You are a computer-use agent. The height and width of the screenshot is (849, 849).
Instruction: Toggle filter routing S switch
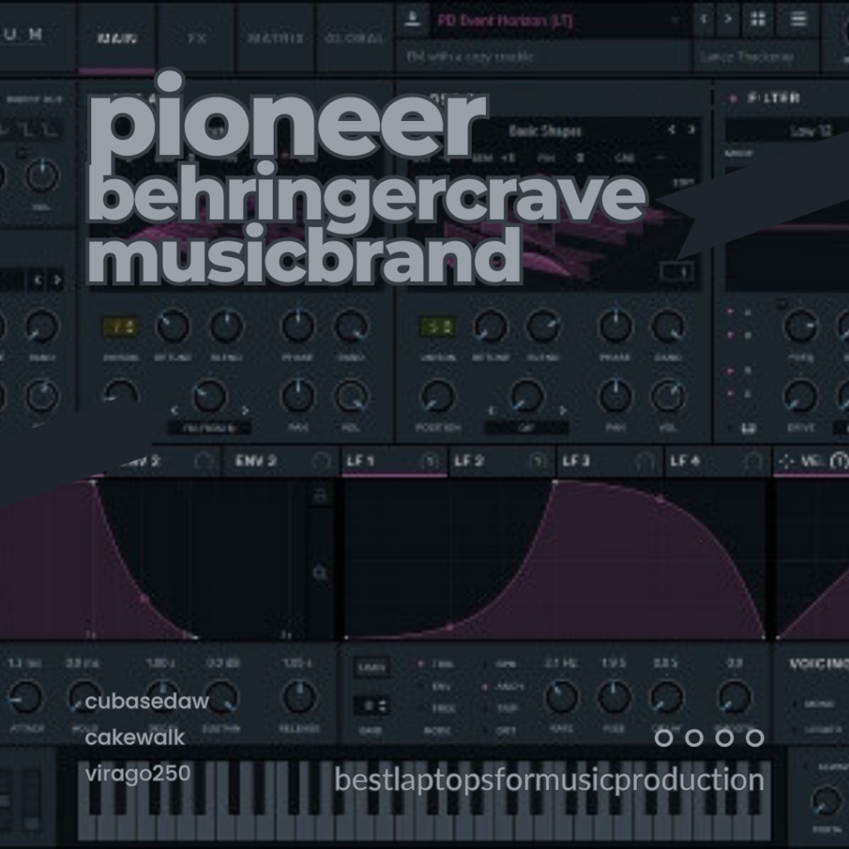click(x=730, y=394)
